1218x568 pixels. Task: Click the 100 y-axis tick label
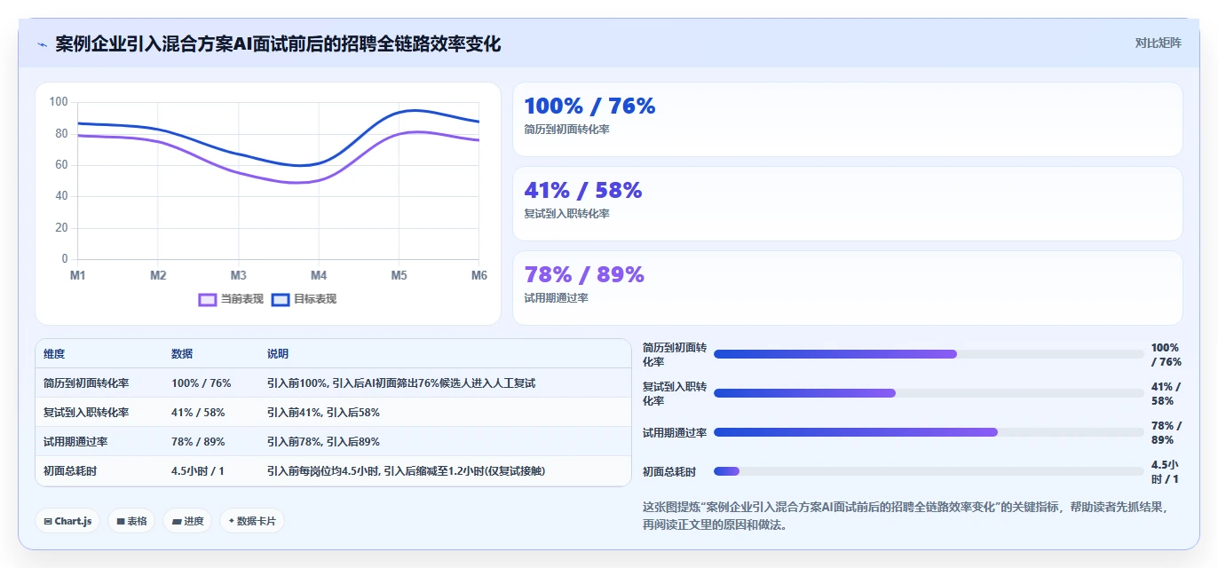59,102
